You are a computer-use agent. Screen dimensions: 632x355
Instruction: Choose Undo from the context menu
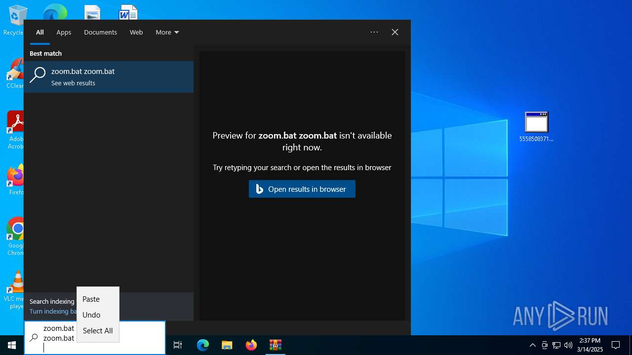(x=98, y=315)
